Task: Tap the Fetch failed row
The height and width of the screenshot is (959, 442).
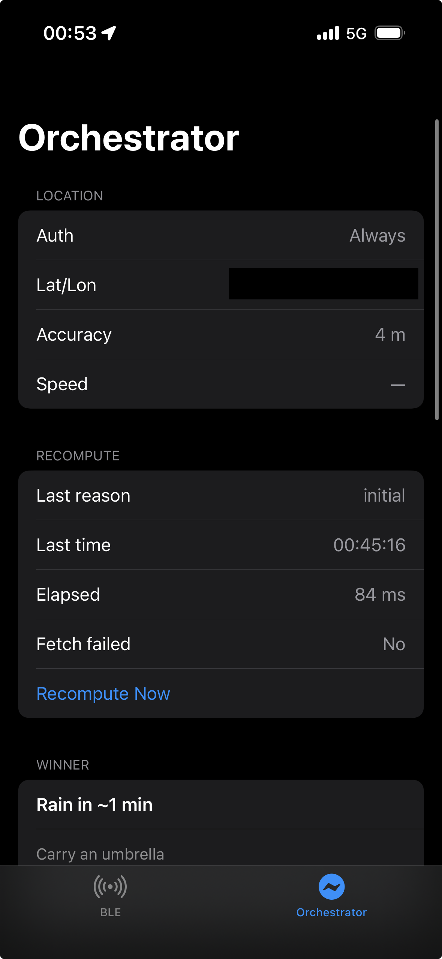Action: [221, 644]
